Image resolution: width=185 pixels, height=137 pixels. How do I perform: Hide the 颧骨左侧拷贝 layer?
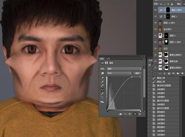click(155, 55)
